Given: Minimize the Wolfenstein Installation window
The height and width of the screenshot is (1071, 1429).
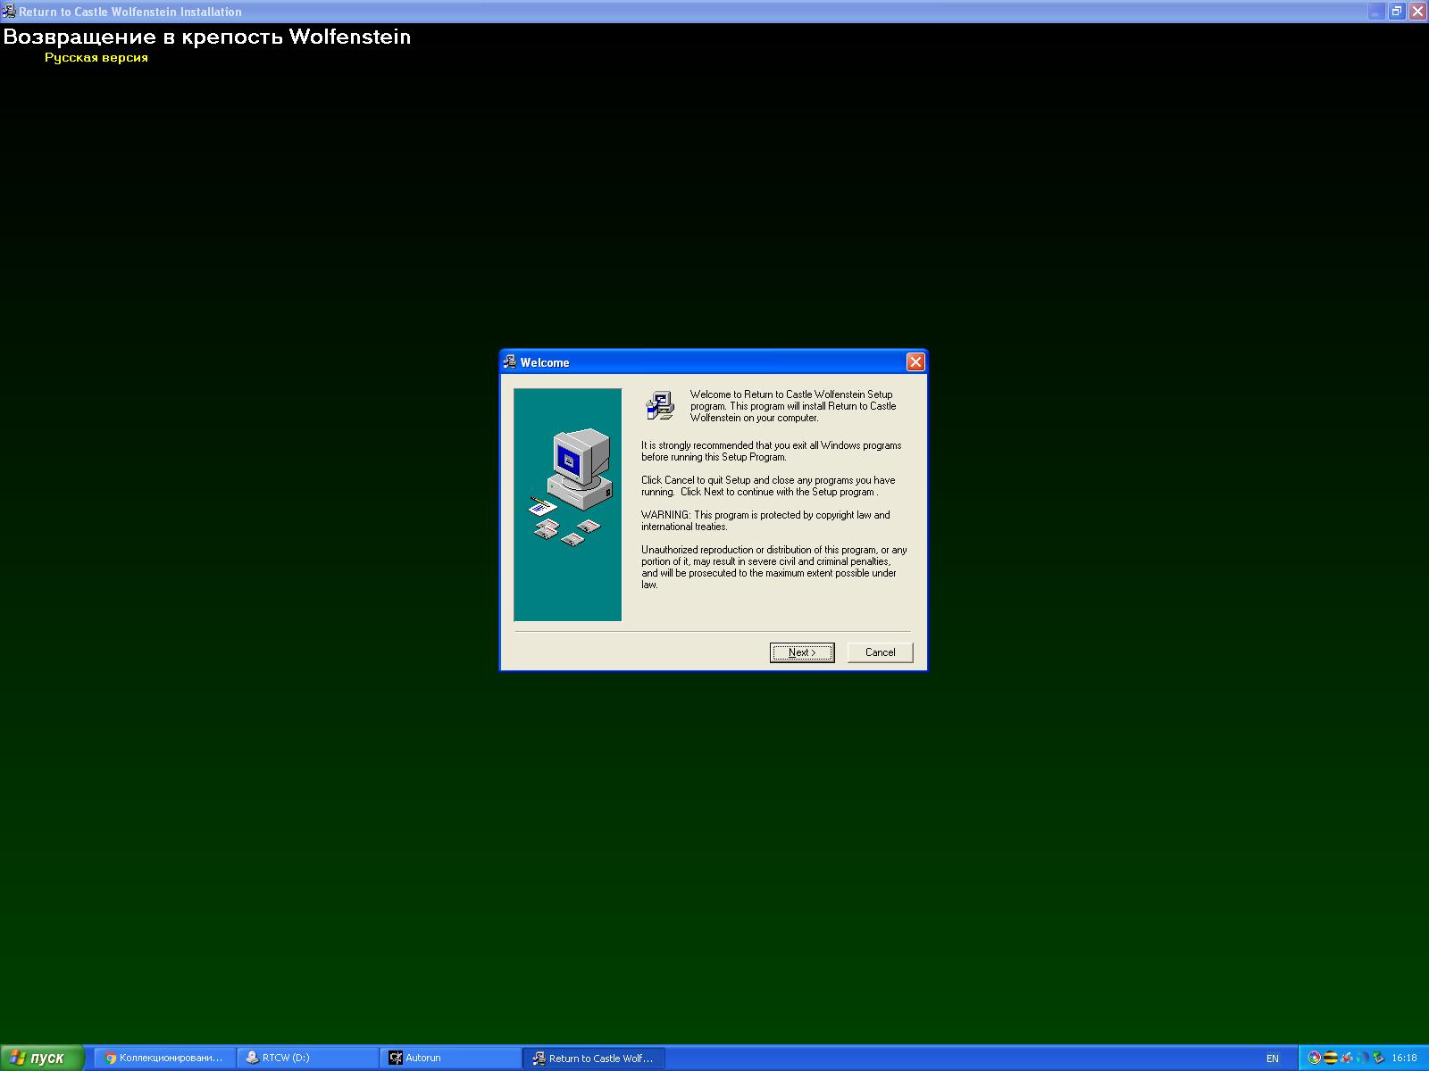Looking at the screenshot, I should click(x=1376, y=12).
